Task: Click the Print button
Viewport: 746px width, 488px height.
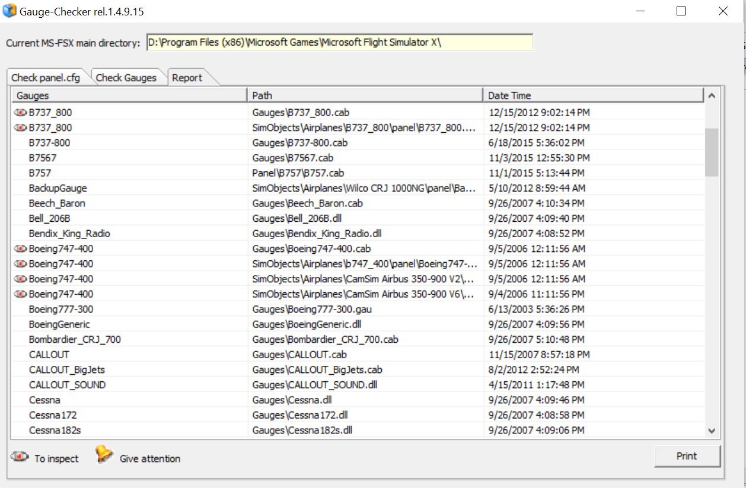Action: pos(687,456)
